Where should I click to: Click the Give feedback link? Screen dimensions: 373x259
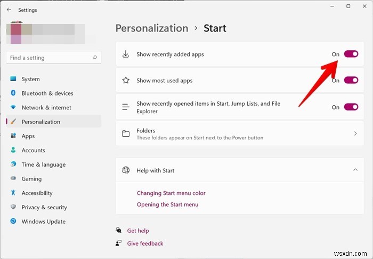click(145, 244)
